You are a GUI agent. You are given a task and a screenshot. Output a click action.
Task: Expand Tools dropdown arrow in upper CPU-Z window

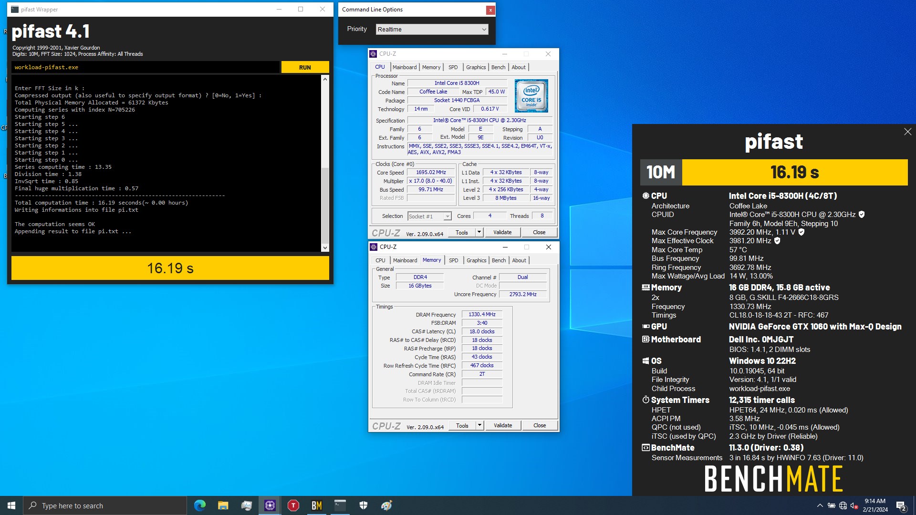479,233
